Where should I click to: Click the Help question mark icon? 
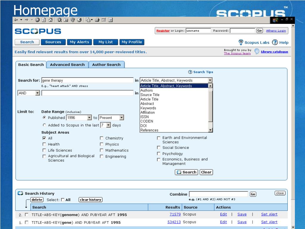(x=275, y=42)
